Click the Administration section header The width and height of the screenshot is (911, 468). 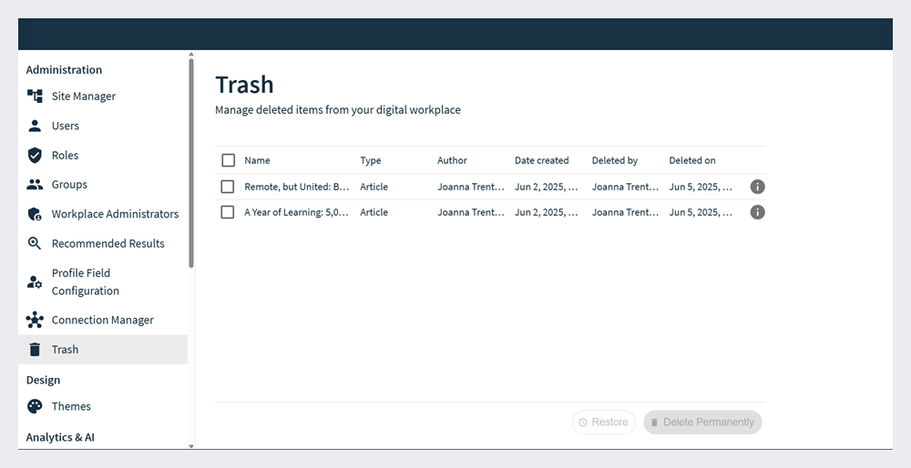pyautogui.click(x=64, y=70)
